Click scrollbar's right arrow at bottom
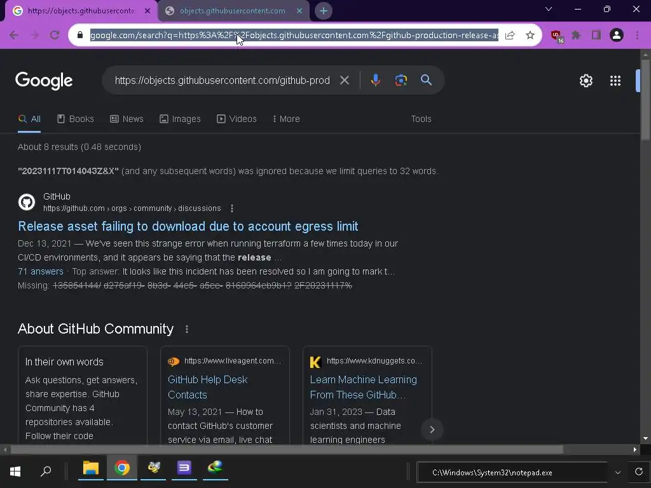This screenshot has height=488, width=651. [635, 449]
